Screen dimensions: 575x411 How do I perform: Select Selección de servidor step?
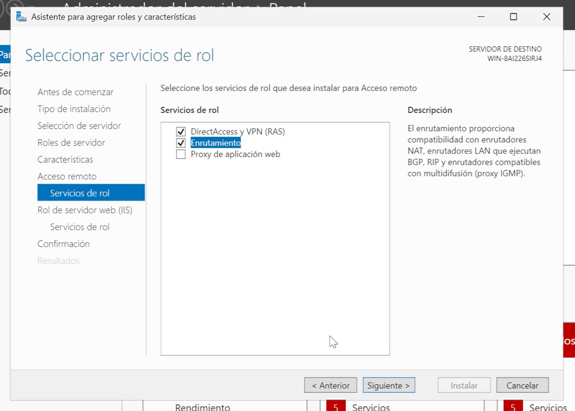(79, 126)
